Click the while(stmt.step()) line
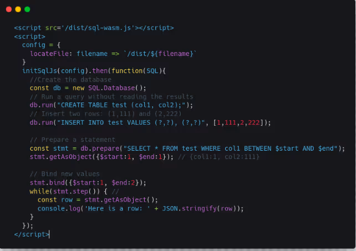The height and width of the screenshot is (251, 356). pyautogui.click(x=74, y=191)
